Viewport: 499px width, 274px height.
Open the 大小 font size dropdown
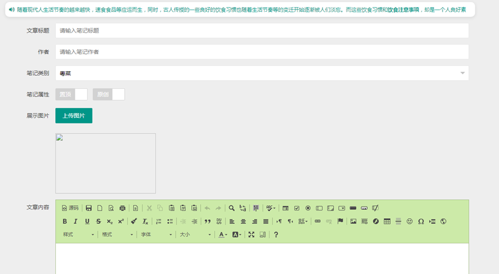[195, 235]
